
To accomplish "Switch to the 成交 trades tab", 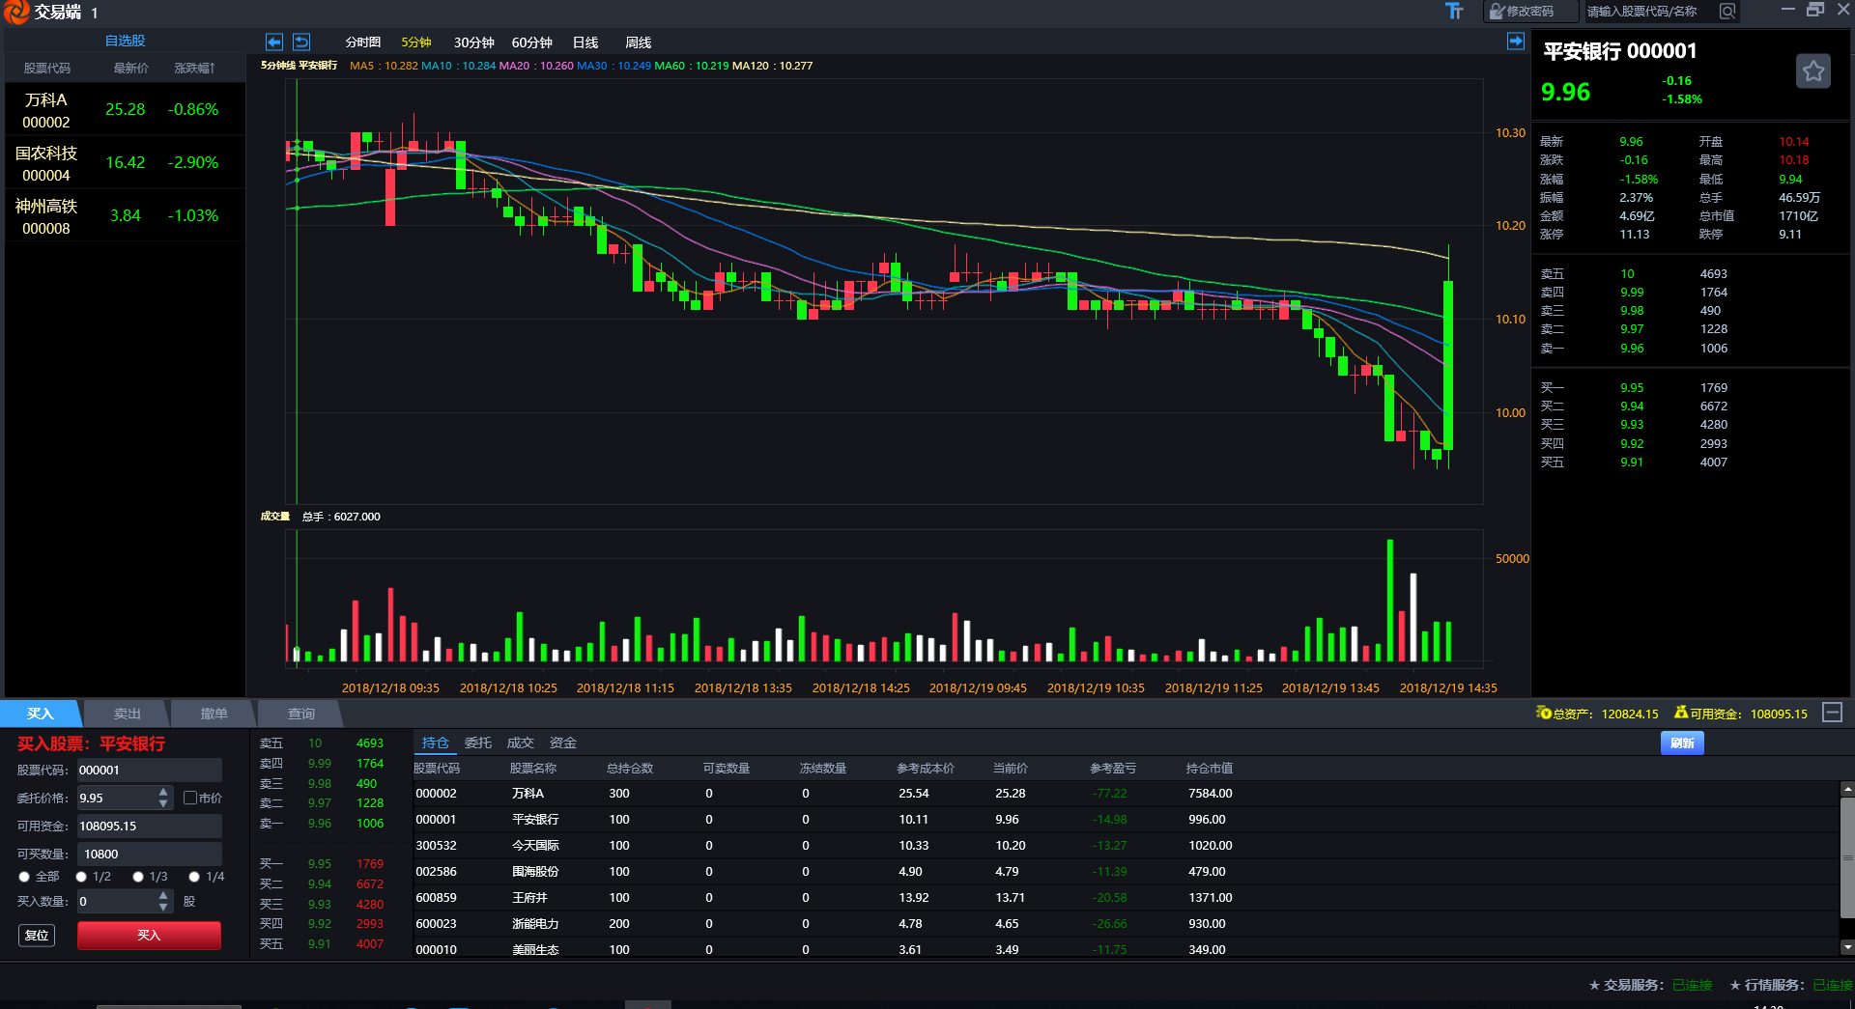I will 521,743.
